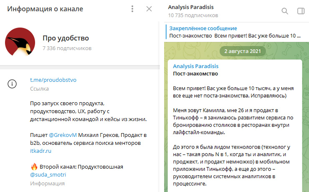Click the penguin channel avatar
Screen dimensions: 309x192
20,42
